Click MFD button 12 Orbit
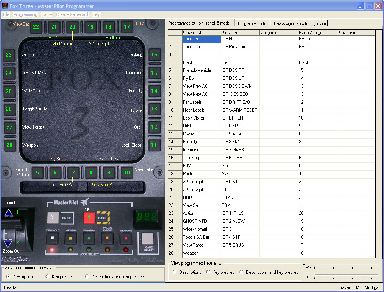384x292 pixels. pos(154,127)
